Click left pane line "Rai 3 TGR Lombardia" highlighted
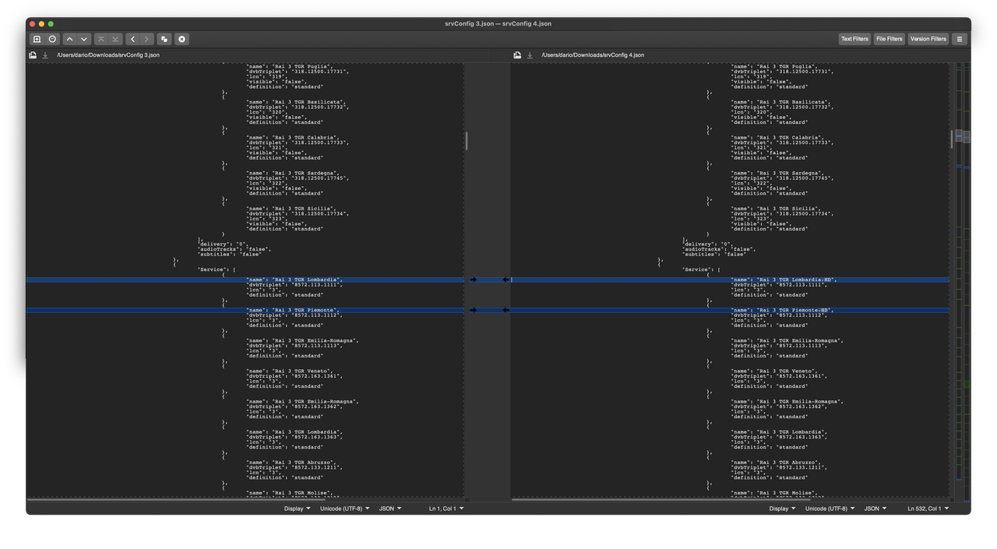This screenshot has height=549, width=997. coord(245,280)
